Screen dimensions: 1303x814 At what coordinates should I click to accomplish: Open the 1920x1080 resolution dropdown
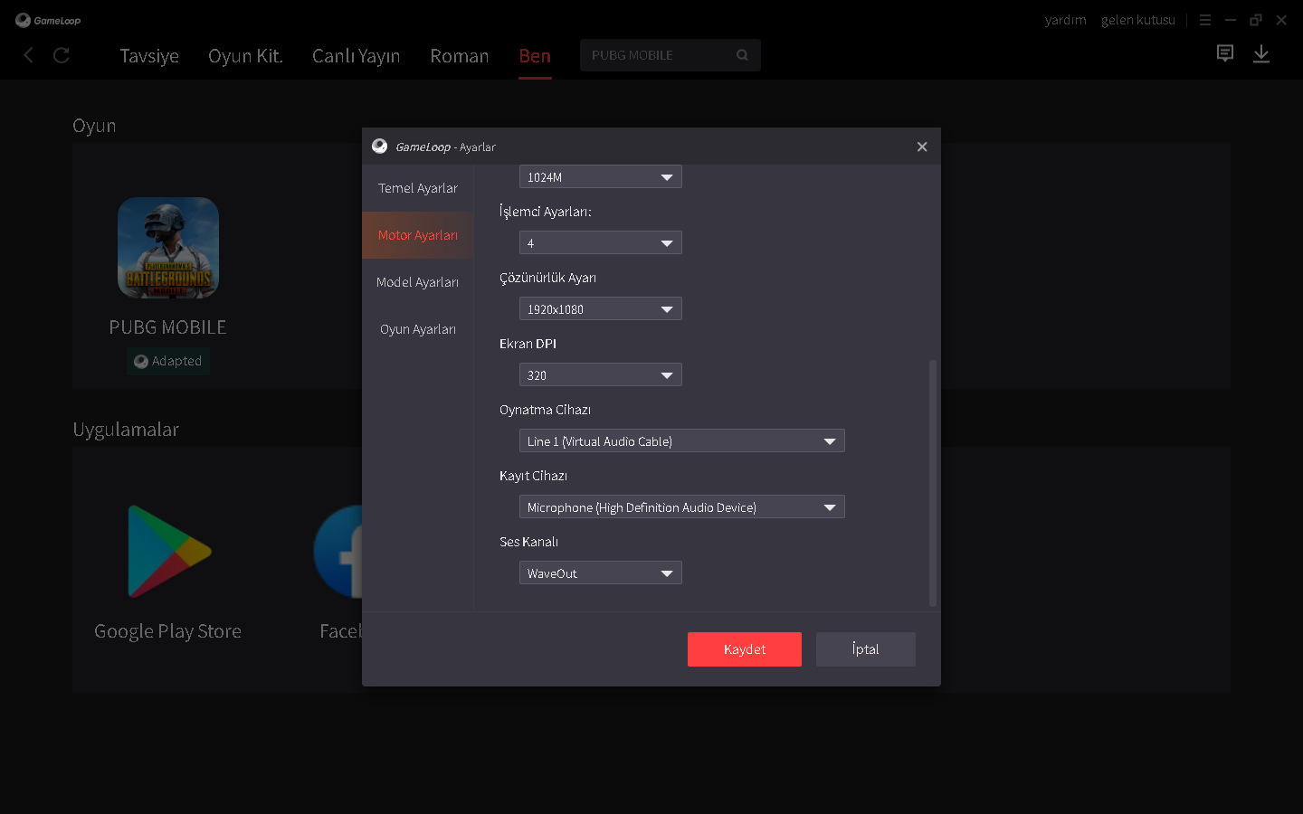pos(601,308)
